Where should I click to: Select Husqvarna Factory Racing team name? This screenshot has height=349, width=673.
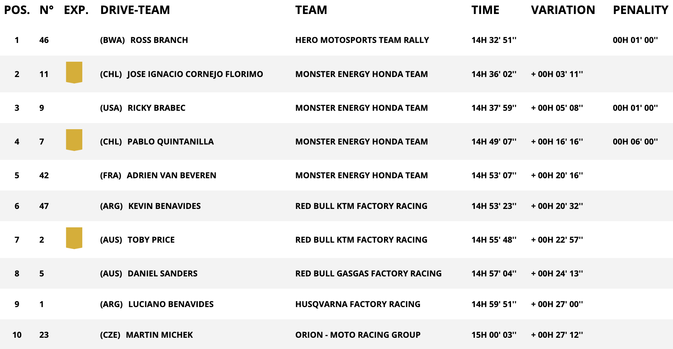[x=358, y=304]
